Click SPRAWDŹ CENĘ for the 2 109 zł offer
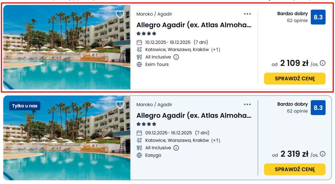 [x=295, y=79]
